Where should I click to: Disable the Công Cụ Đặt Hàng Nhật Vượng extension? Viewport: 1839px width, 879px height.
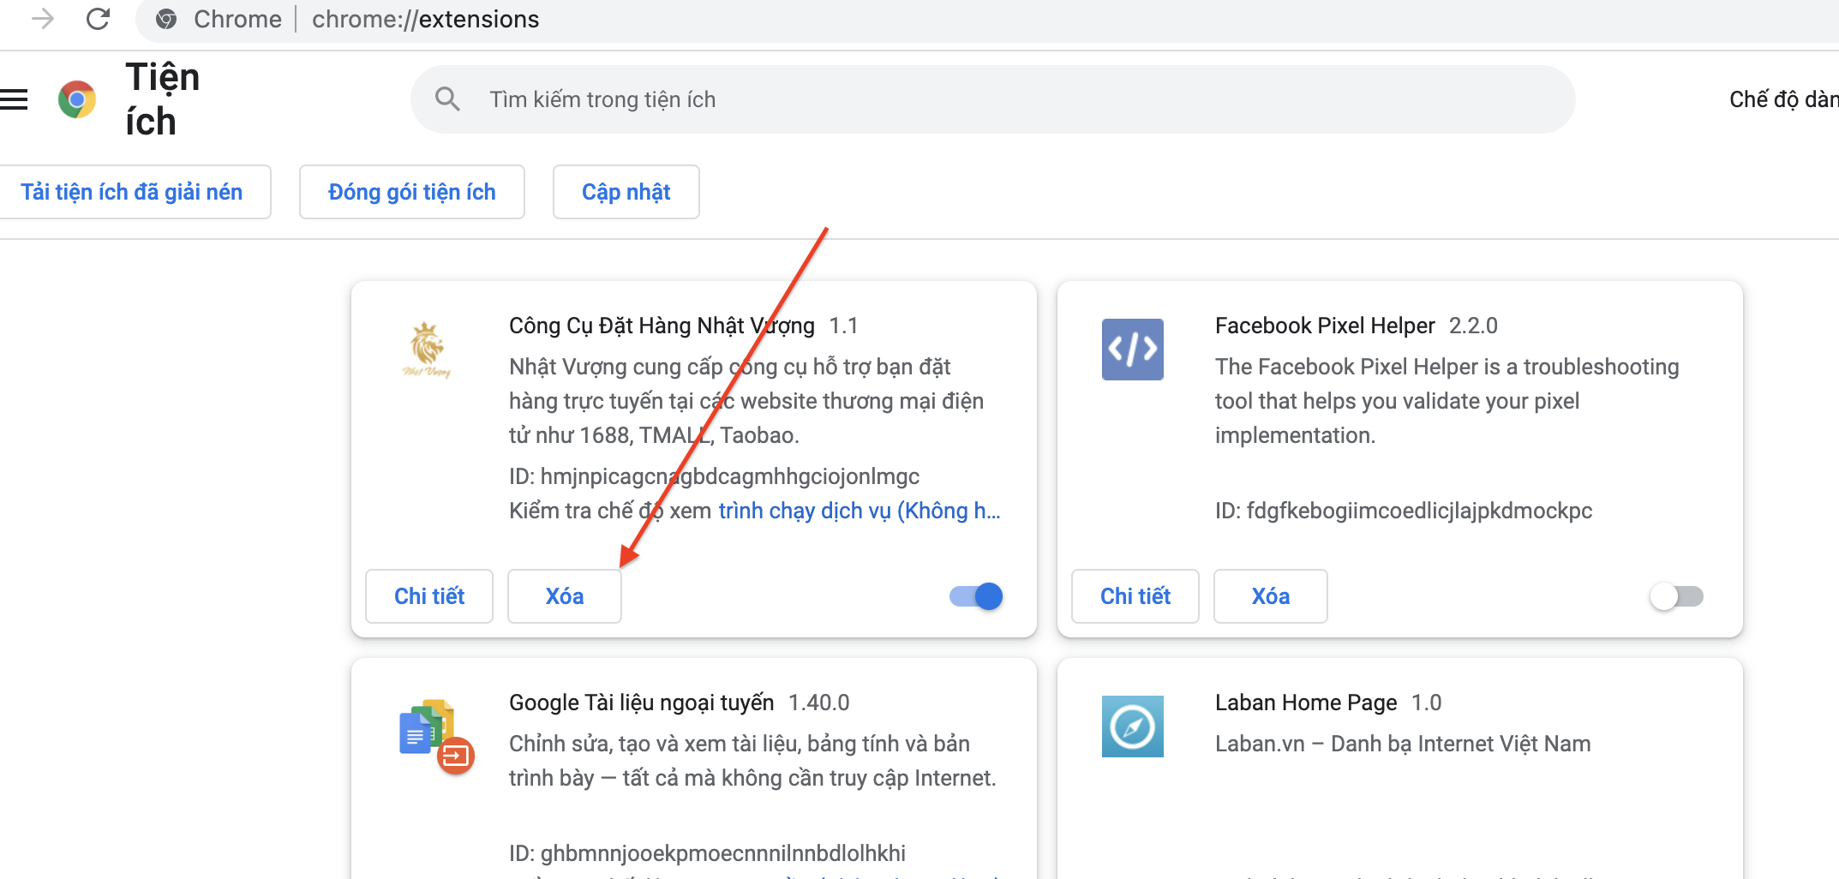point(976,596)
